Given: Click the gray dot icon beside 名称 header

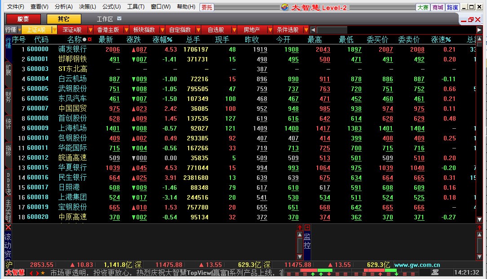Looking at the screenshot, I should tap(84, 39).
